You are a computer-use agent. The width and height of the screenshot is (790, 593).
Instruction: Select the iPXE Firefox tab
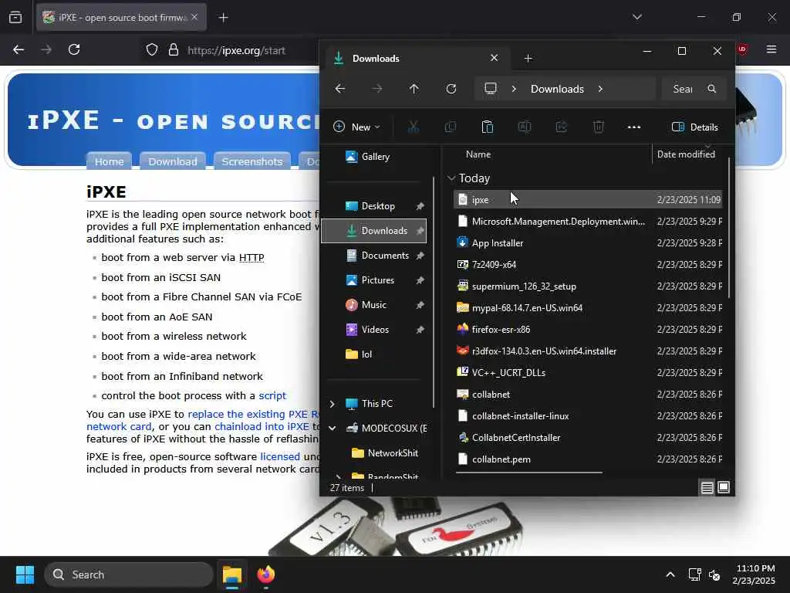pos(121,18)
